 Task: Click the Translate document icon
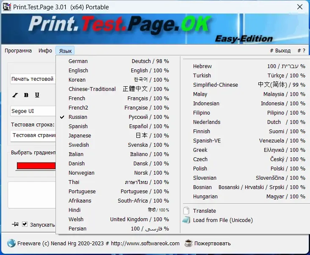pos(186,211)
